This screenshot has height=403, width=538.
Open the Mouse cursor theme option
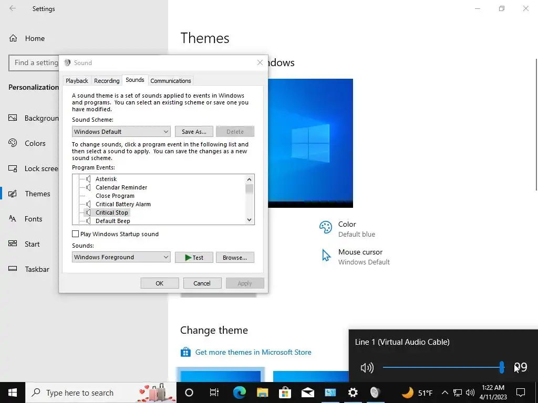tap(355, 257)
